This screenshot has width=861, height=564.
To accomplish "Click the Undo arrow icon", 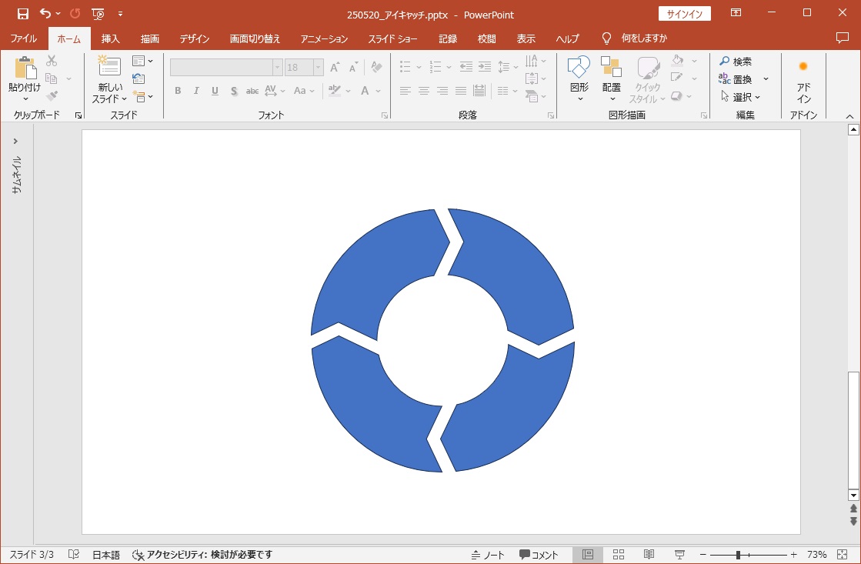I will point(45,14).
